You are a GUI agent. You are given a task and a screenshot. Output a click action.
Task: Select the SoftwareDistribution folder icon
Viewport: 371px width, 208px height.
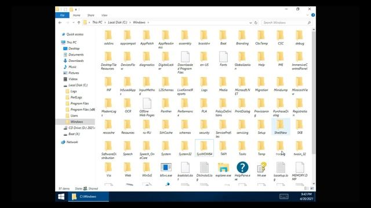click(x=108, y=146)
